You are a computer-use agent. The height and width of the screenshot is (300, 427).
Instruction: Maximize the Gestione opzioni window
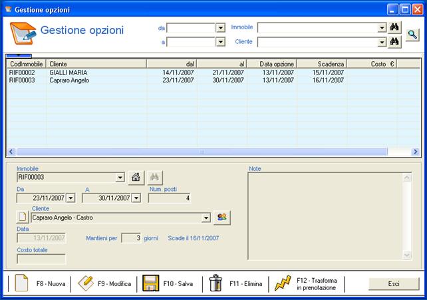(405, 10)
